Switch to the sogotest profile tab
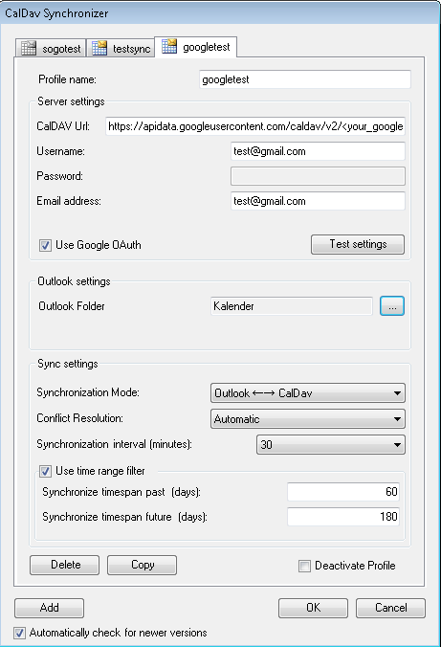 click(51, 48)
